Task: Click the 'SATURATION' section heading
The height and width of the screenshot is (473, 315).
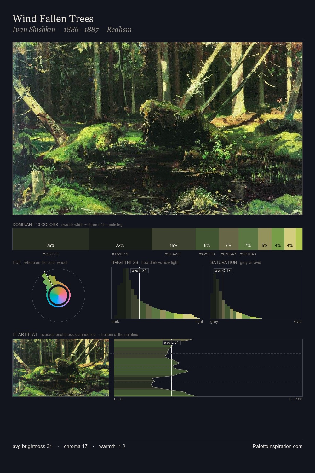Action: coord(224,262)
